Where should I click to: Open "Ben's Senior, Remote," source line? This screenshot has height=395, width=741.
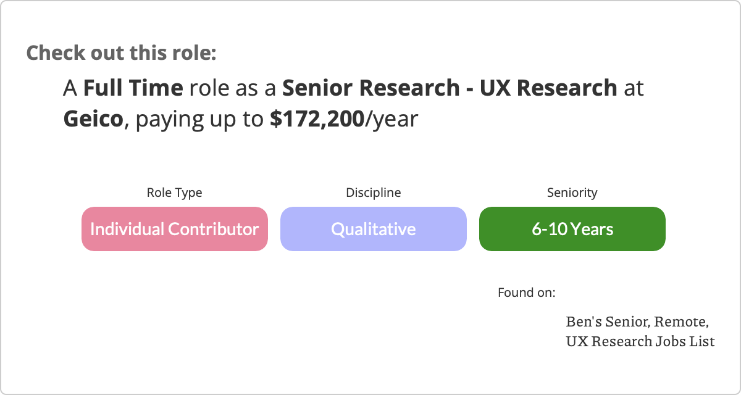tap(637, 322)
